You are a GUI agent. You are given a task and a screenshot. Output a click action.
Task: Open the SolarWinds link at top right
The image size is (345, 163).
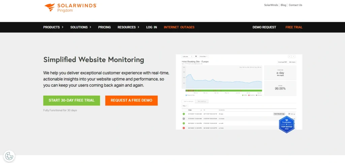pyautogui.click(x=271, y=5)
